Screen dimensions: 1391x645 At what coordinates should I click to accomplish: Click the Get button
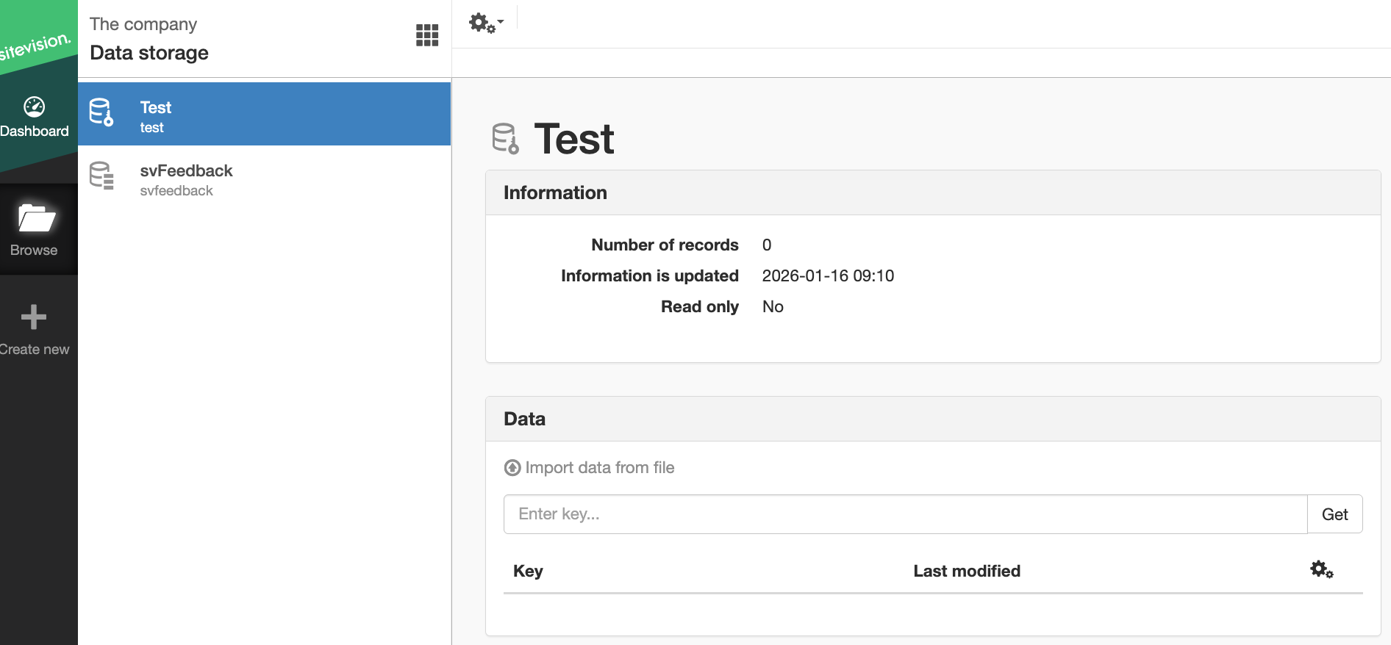(x=1334, y=514)
